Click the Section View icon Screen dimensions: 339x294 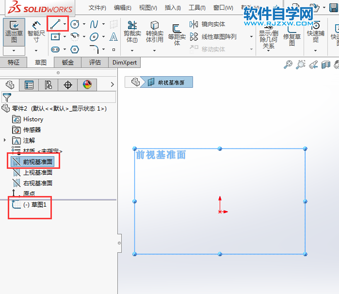326,65
